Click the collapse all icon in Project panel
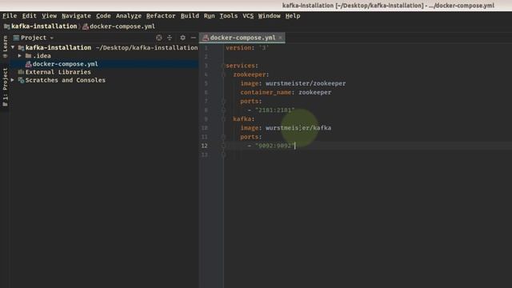 [x=170, y=38]
